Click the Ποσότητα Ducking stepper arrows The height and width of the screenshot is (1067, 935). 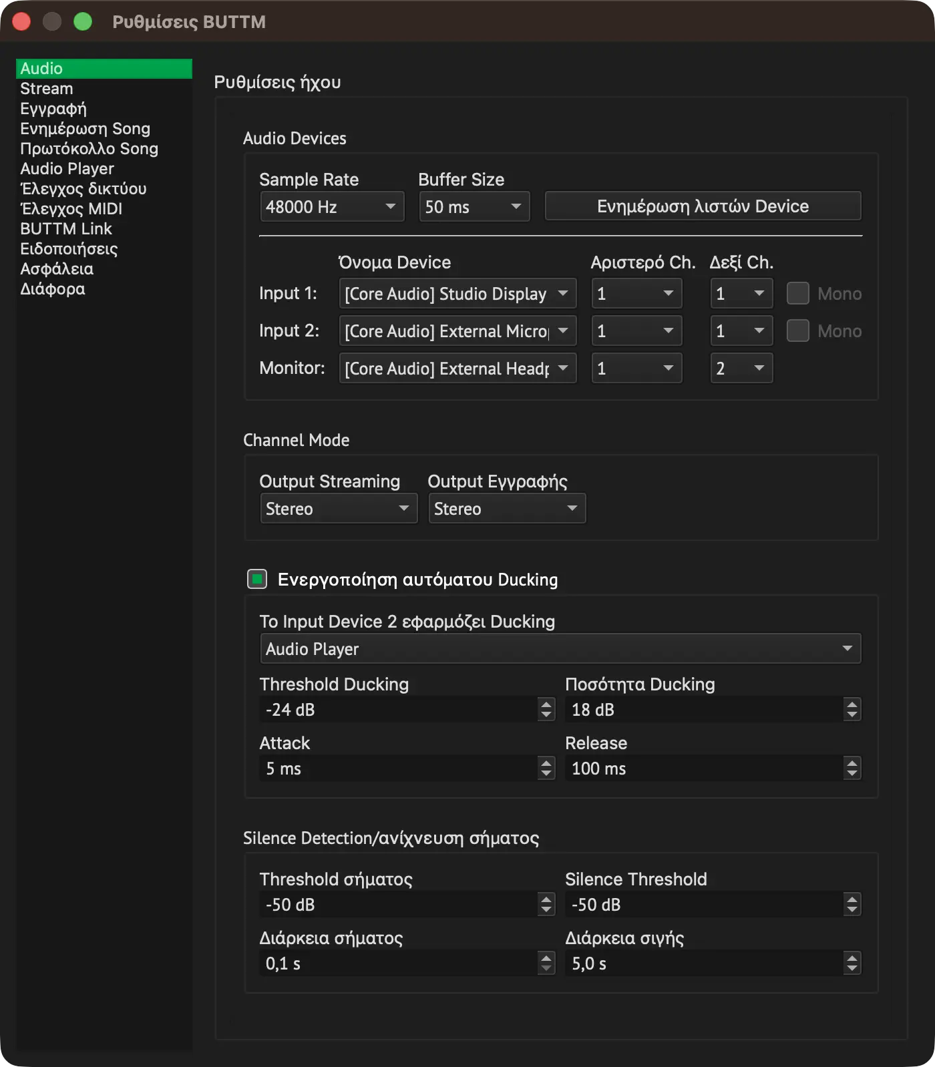852,709
